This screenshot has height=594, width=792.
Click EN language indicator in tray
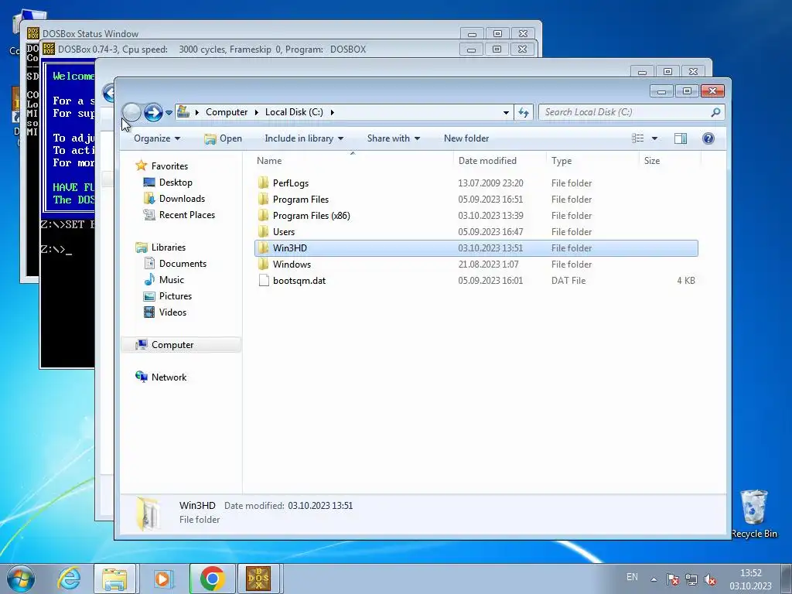pyautogui.click(x=632, y=577)
